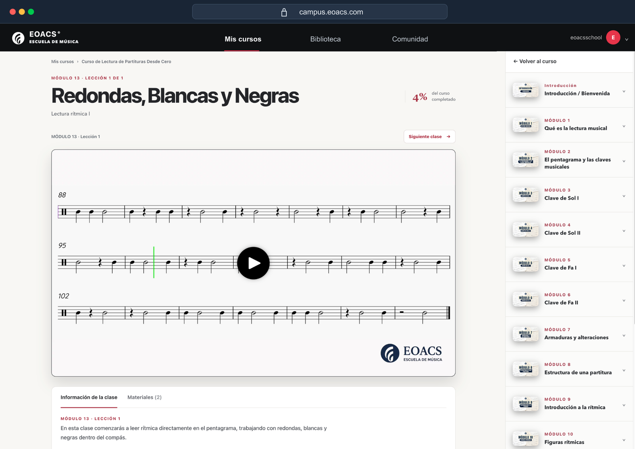Click the Clave de Fa II module title
This screenshot has height=449, width=635.
[561, 303]
